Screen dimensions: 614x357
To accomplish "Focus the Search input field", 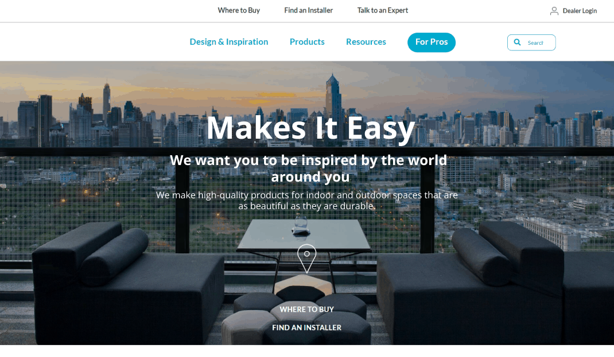I will point(531,42).
